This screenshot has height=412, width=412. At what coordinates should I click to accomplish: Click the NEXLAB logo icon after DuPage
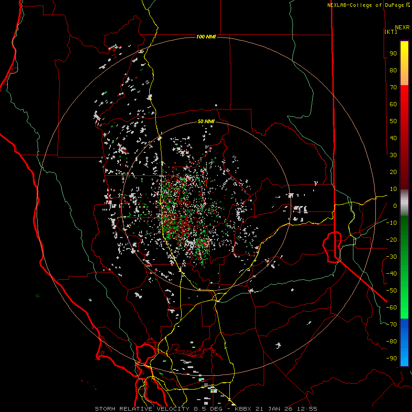(x=408, y=5)
